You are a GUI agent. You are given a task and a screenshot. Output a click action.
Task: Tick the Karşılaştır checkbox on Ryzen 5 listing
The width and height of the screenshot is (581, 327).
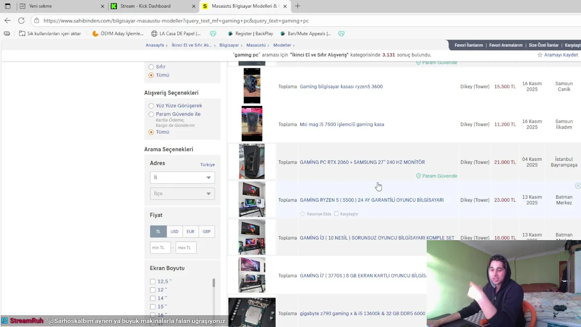pyautogui.click(x=336, y=214)
